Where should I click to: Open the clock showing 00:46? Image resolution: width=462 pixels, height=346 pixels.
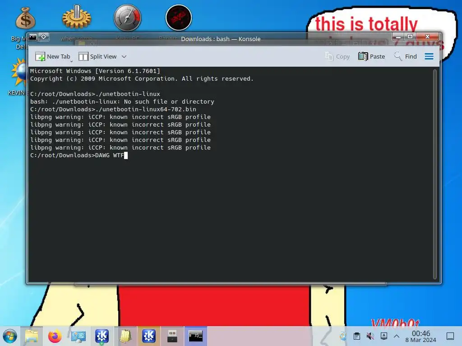(421, 336)
